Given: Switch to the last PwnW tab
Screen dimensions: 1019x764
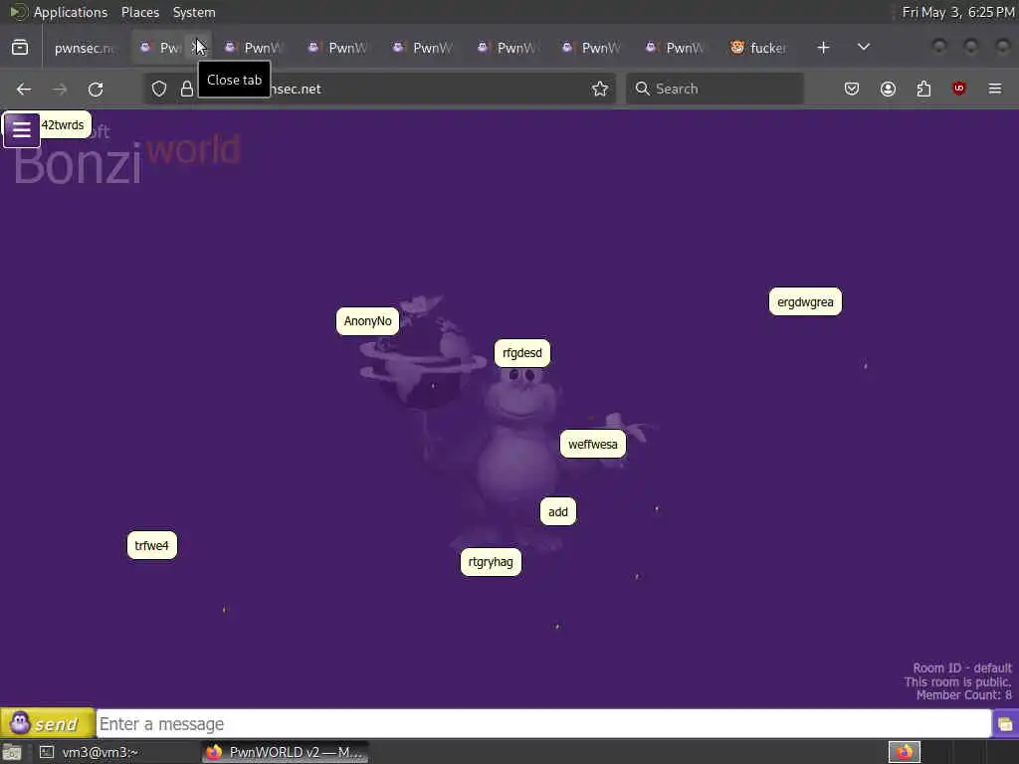Looking at the screenshot, I should [675, 48].
